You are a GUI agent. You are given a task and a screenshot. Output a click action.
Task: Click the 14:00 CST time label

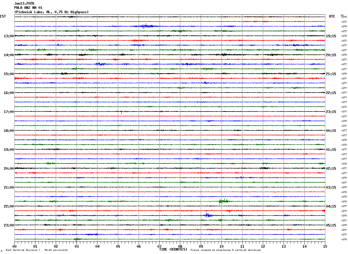point(9,55)
